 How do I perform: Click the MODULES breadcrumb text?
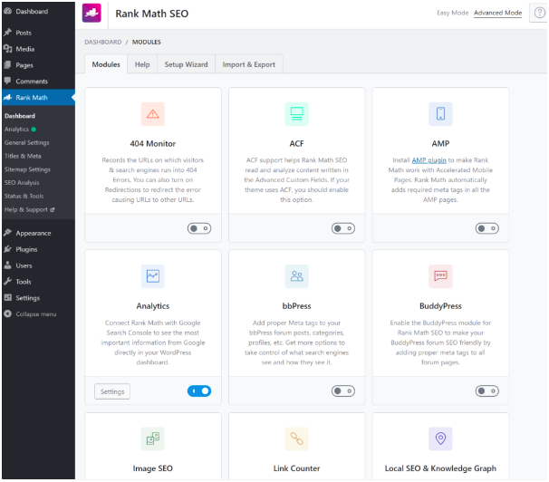[x=147, y=42]
